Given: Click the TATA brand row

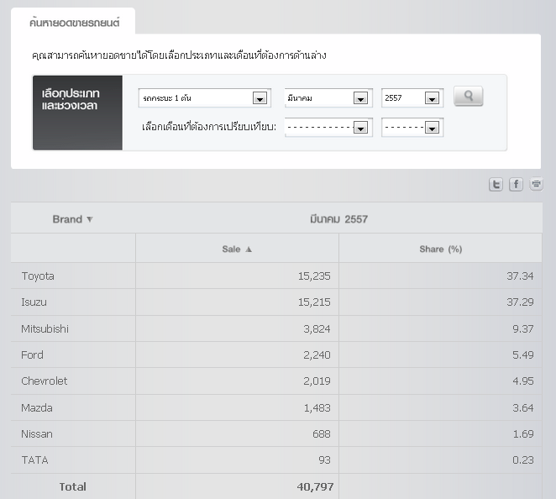Looking at the screenshot, I should [x=33, y=460].
